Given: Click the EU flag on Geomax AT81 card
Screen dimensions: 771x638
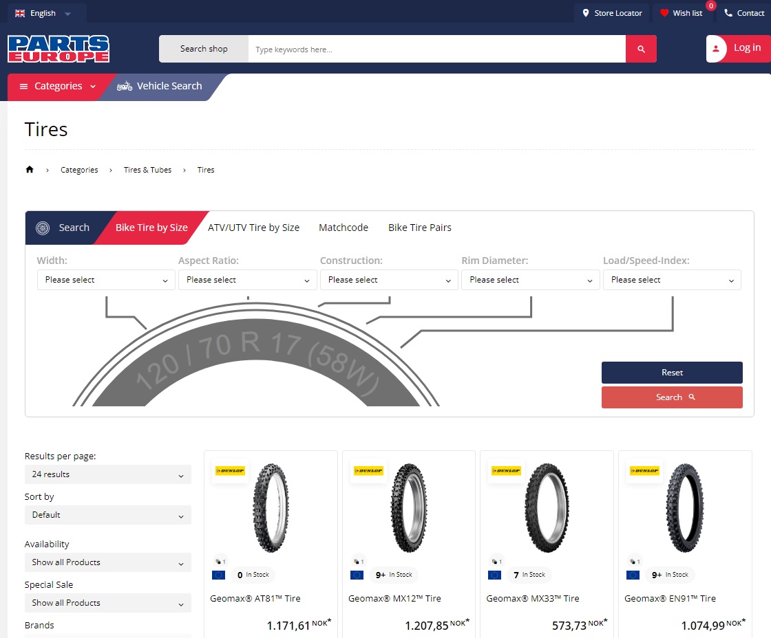Looking at the screenshot, I should click(218, 575).
